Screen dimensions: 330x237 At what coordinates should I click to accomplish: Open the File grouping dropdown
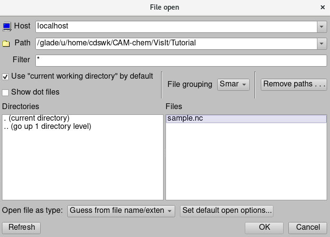233,84
